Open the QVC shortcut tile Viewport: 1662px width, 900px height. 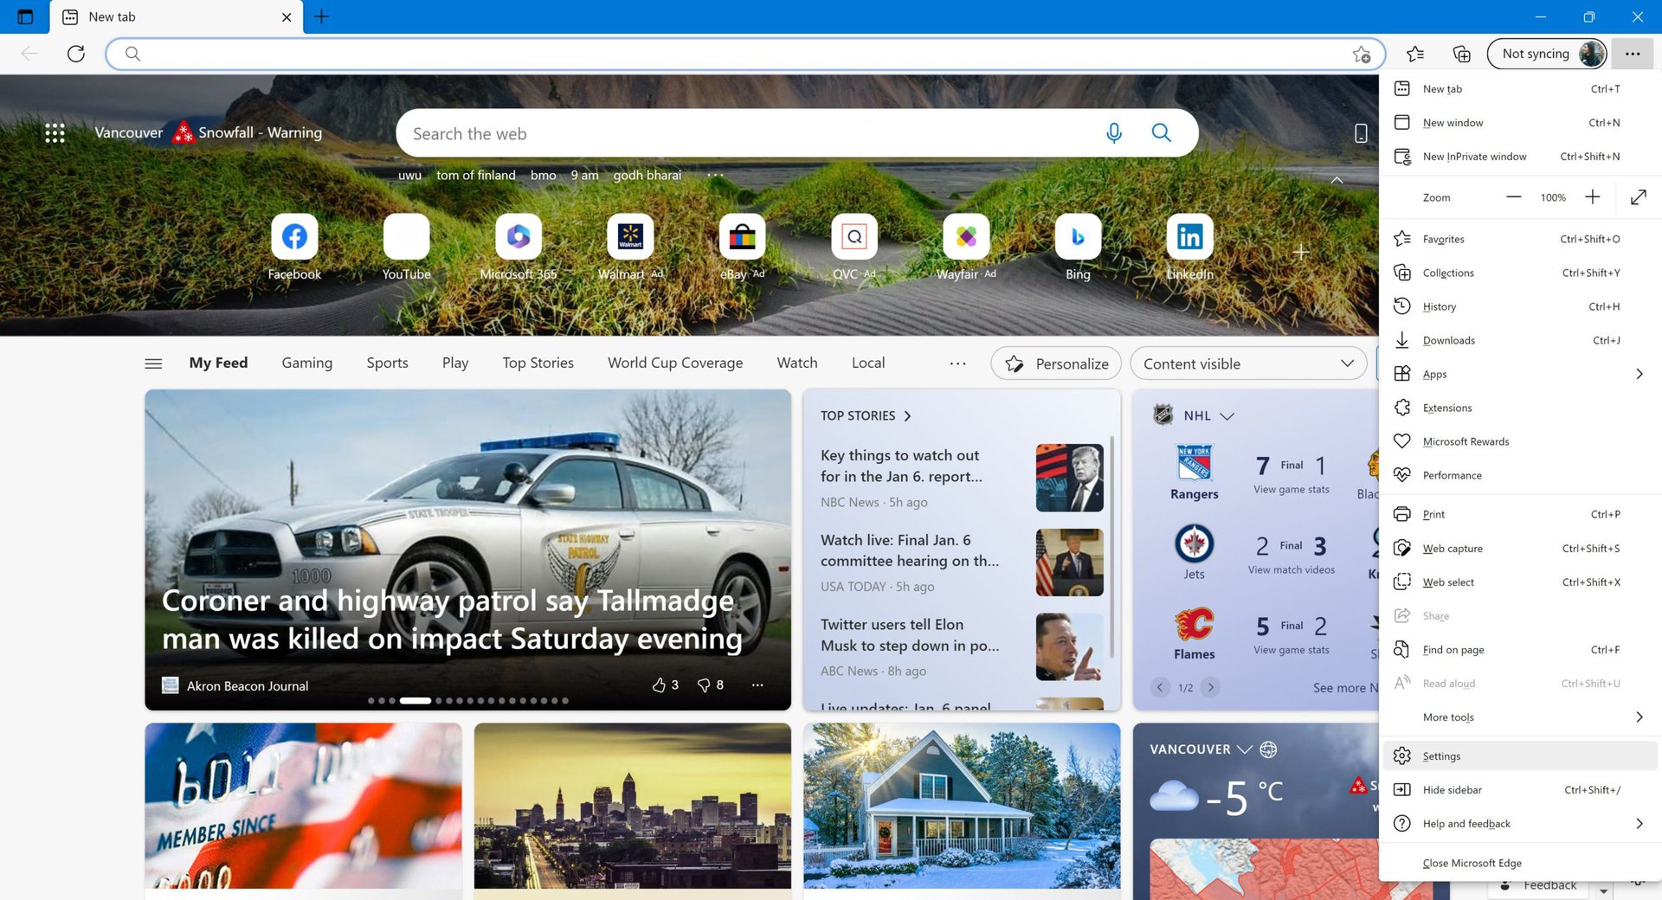(x=854, y=237)
